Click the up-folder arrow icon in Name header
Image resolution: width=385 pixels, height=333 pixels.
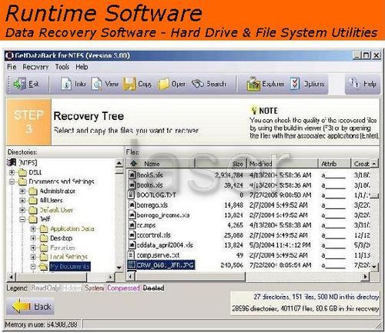tap(133, 163)
